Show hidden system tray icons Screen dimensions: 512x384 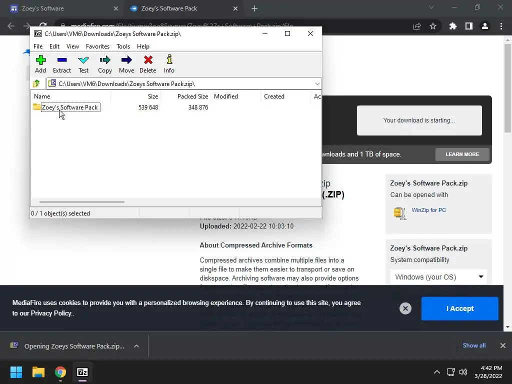[x=436, y=372]
